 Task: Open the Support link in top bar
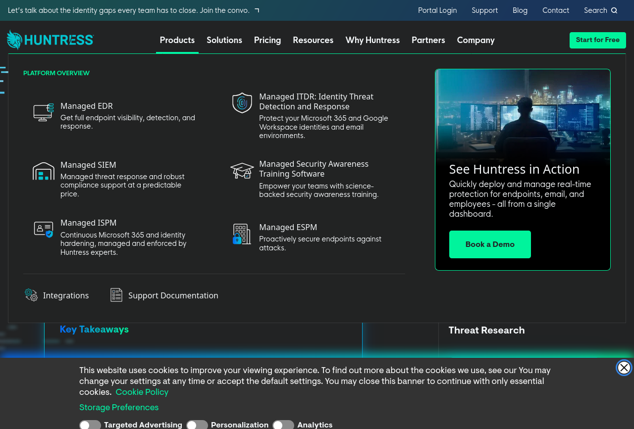(x=485, y=10)
